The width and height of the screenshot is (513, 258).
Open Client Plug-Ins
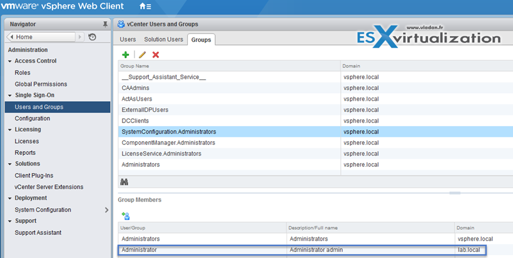pos(34,176)
